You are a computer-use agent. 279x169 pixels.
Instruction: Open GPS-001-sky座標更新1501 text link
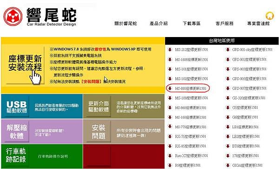click(252, 50)
